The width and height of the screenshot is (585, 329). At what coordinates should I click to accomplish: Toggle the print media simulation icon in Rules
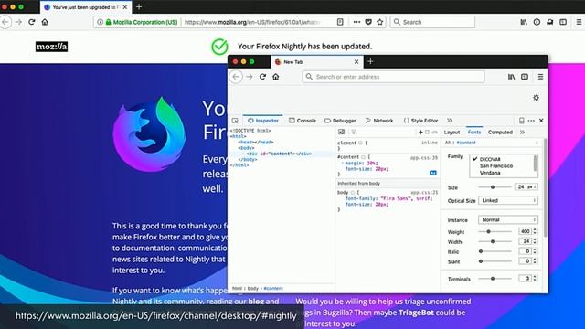(435, 132)
